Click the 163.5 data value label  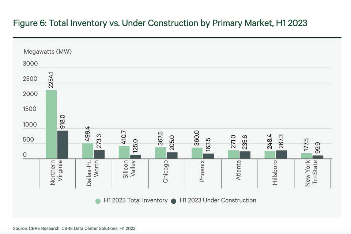point(208,145)
